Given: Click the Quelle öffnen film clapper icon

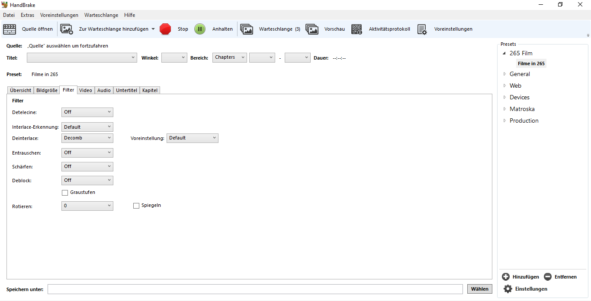Looking at the screenshot, I should (10, 29).
